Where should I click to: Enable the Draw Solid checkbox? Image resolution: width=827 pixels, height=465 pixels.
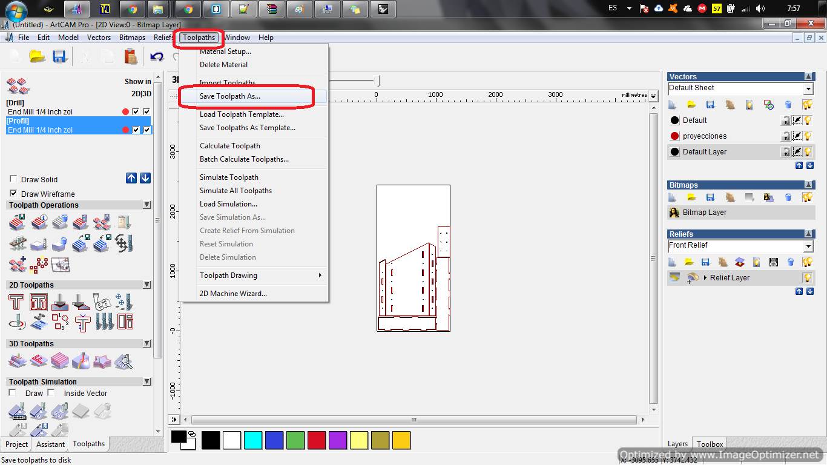13,179
